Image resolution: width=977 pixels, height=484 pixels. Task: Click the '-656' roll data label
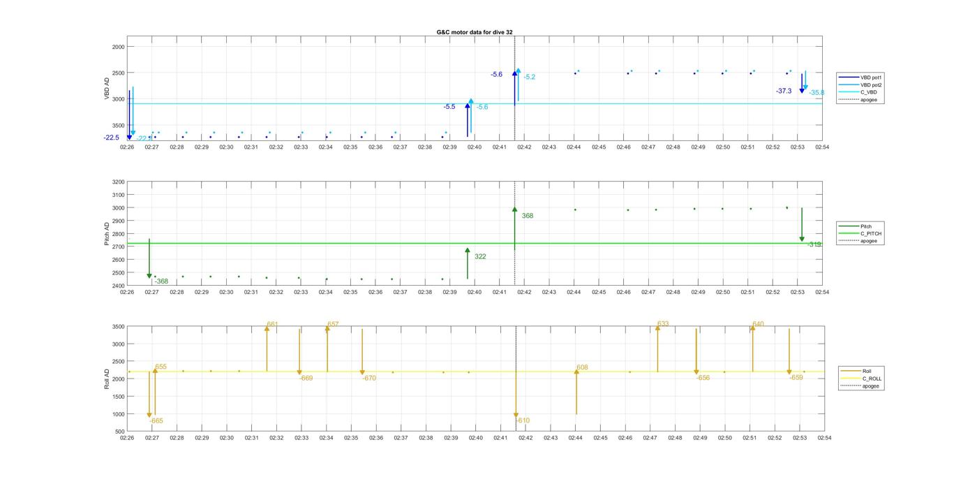[703, 378]
